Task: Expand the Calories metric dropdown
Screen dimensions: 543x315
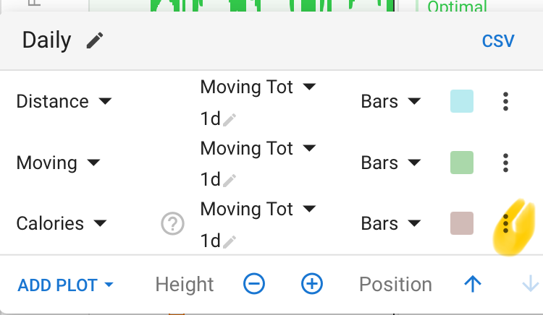Action: tap(62, 223)
